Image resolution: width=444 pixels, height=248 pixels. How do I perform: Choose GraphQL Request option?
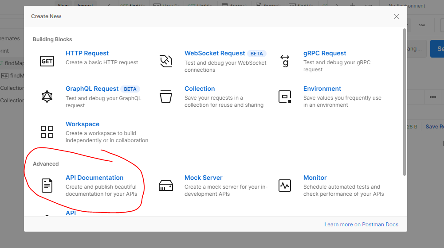tap(92, 89)
